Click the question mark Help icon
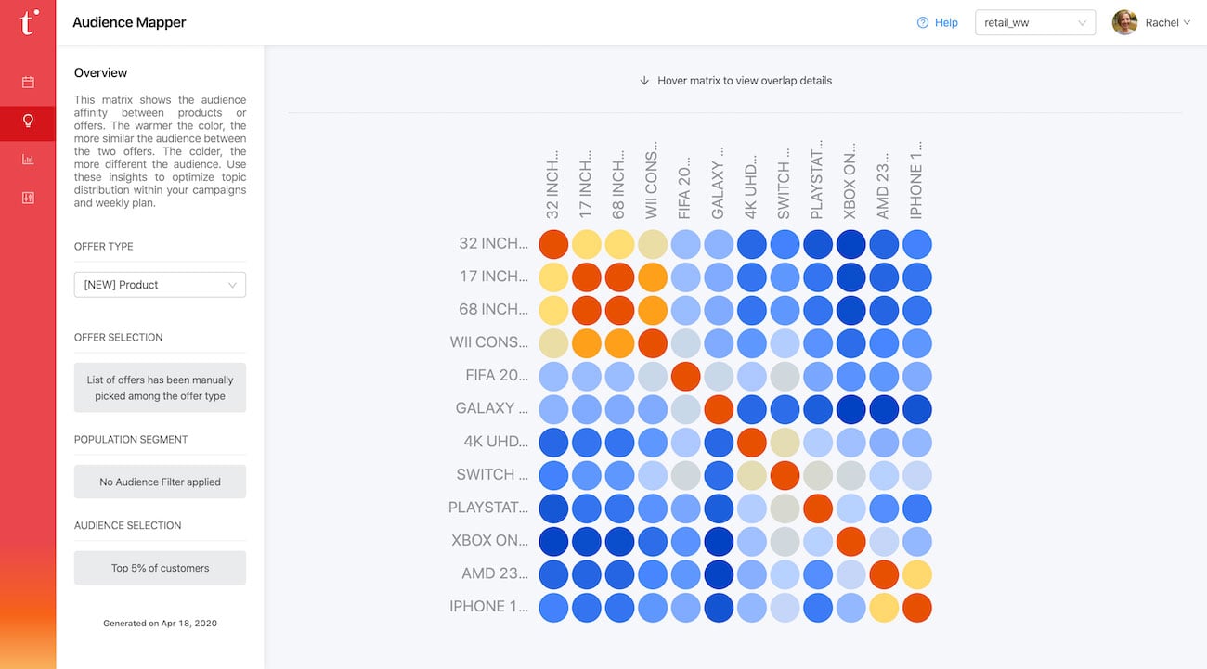The image size is (1207, 669). (922, 23)
